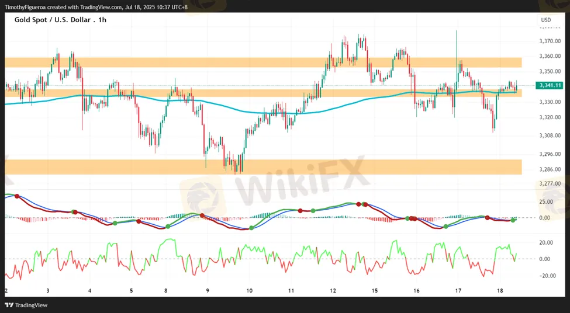Click the date label 12 on time axis
Screen dimensions: 570x313
tap(333, 291)
